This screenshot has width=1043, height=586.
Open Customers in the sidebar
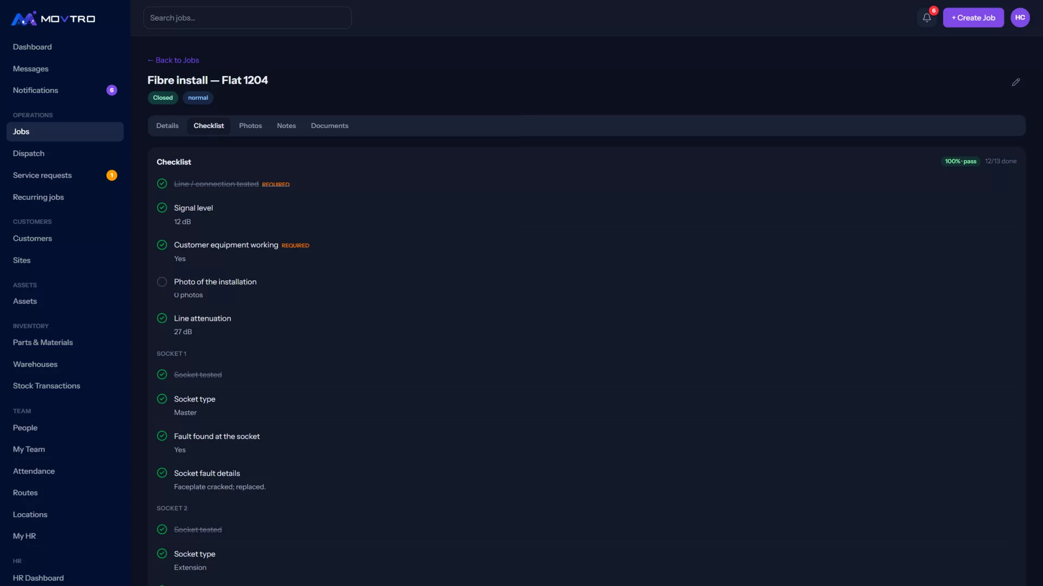[x=65, y=238]
